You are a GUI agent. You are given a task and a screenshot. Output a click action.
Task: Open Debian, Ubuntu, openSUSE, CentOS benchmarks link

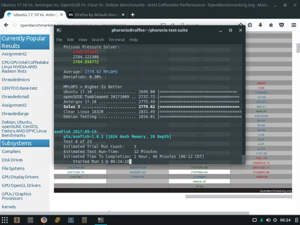click(x=24, y=128)
